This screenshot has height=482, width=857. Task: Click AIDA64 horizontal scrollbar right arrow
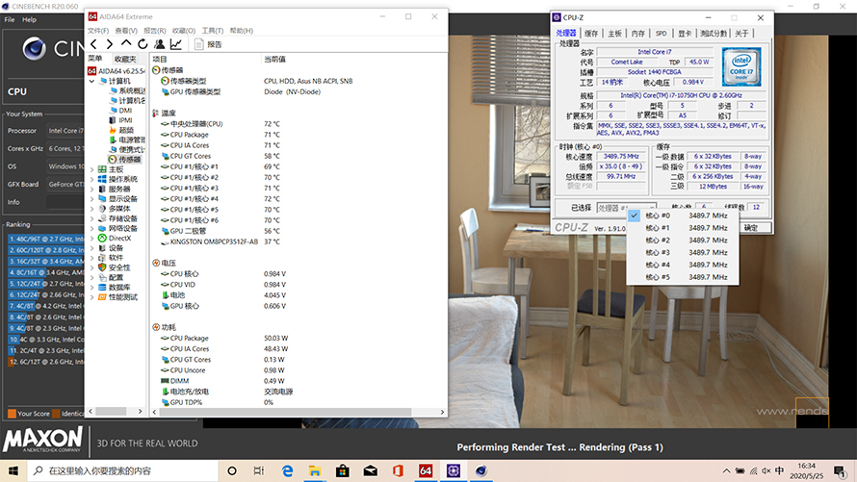pos(442,412)
